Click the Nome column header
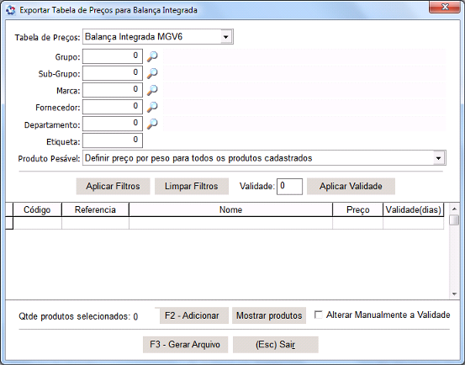This screenshot has width=465, height=365. (230, 210)
